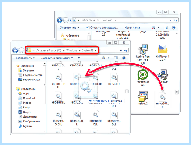Click System32 breadcrumb segment

click(88, 50)
